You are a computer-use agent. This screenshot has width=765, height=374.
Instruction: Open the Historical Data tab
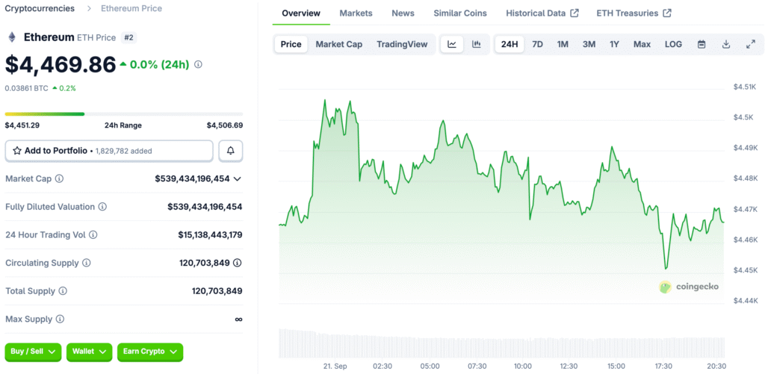point(542,13)
